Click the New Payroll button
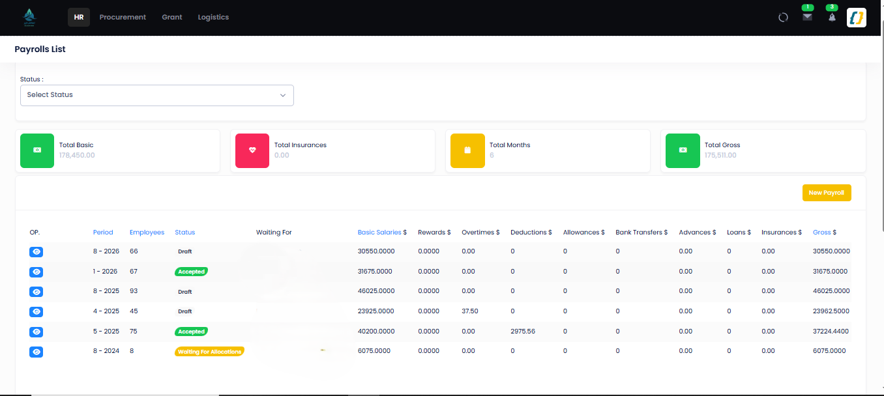 [x=827, y=193]
